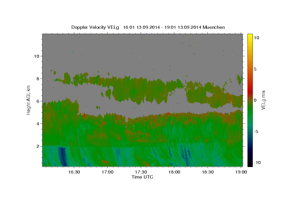The height and width of the screenshot is (200, 300).
Task: Click the 18:00 time axis label
Action: coord(174,172)
